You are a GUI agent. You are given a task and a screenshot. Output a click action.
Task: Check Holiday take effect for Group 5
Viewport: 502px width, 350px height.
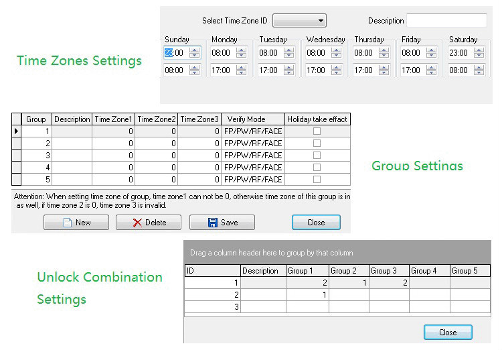coord(317,180)
